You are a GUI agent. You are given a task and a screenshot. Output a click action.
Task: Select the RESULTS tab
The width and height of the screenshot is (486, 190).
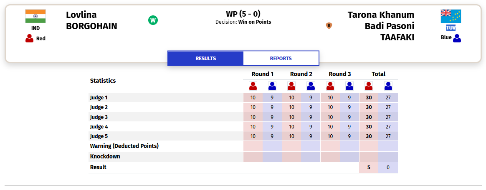click(x=205, y=58)
